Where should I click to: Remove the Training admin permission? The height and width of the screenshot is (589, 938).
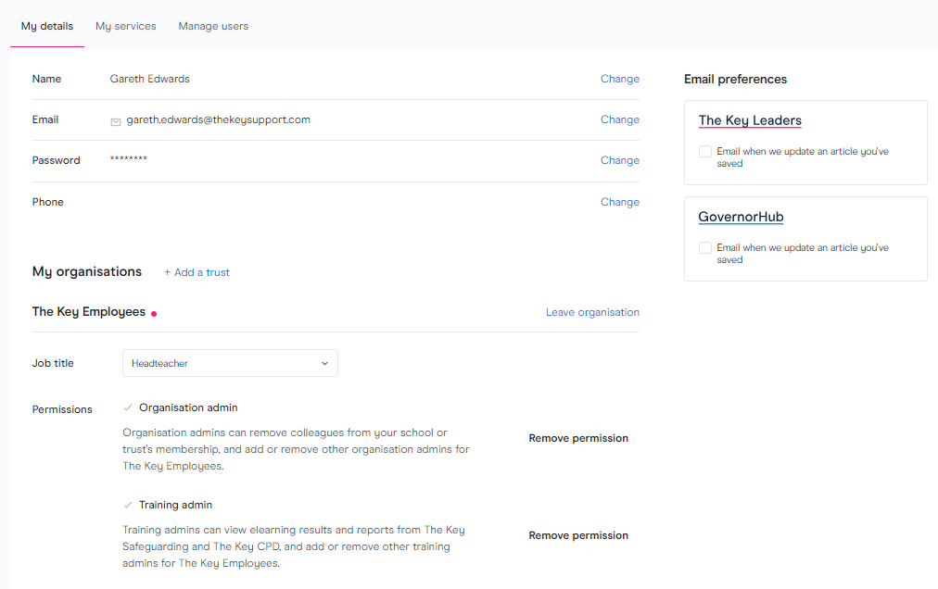[578, 536]
